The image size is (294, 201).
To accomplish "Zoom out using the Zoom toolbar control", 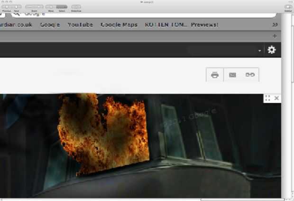I will 29,7.
